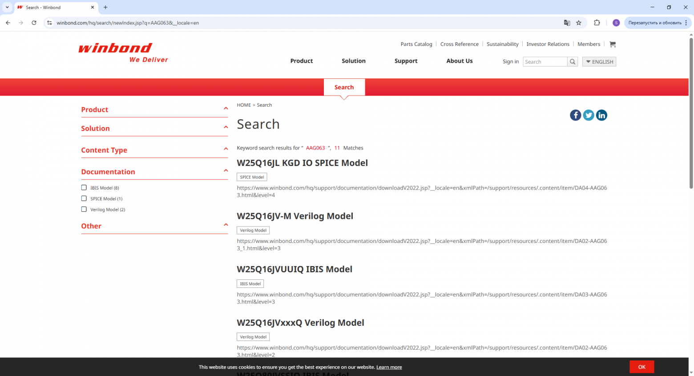
Task: Open a new browser tab
Action: pyautogui.click(x=105, y=7)
